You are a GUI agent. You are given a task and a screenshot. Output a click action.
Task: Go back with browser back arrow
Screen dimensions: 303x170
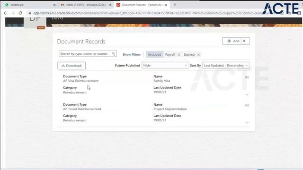coord(5,13)
